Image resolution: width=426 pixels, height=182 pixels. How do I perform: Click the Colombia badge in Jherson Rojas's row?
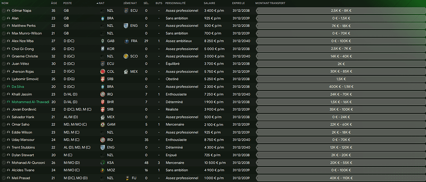click(103, 72)
